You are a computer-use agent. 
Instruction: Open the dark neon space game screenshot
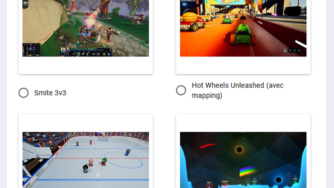tap(243, 160)
